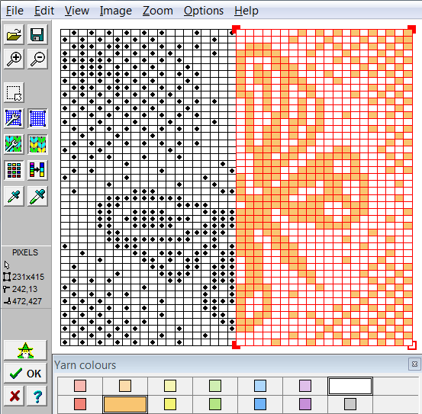Open help with the question mark button
Viewport: 422px width, 414px height.
point(37,396)
